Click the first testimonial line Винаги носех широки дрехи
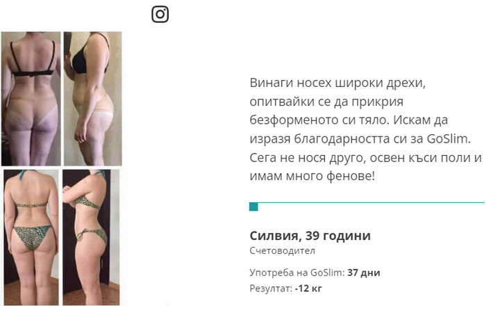Viewport: 486px width, 315px height. coord(337,83)
